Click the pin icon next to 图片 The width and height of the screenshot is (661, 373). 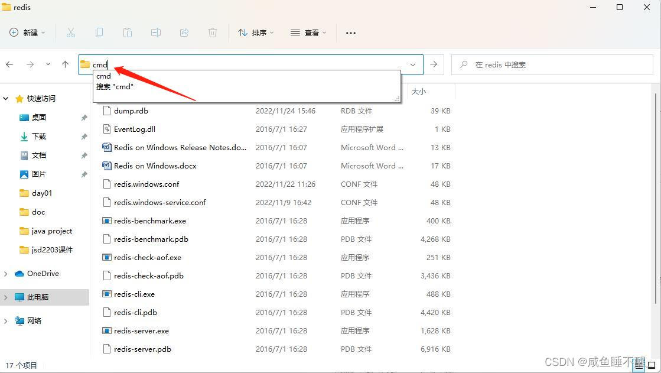coord(84,174)
